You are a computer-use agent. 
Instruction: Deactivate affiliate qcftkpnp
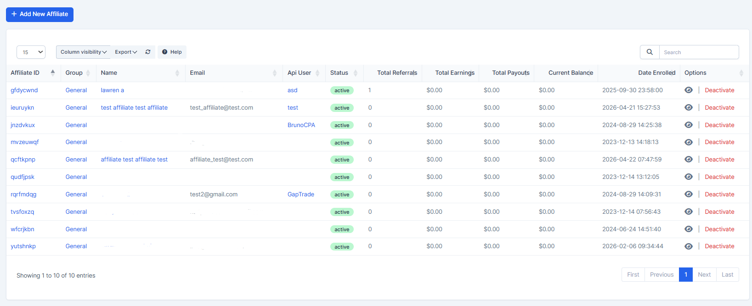click(x=719, y=160)
